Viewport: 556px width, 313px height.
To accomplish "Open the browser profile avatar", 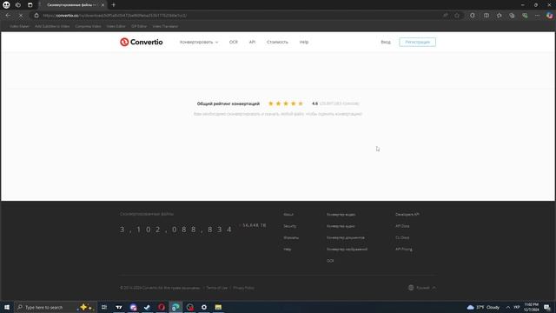I will tap(6, 5).
